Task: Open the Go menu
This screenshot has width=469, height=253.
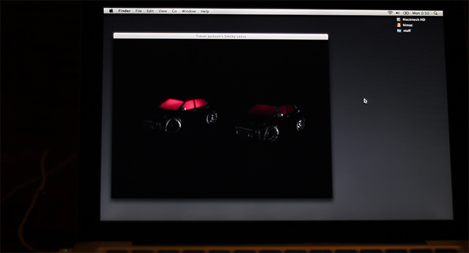Action: [x=174, y=11]
